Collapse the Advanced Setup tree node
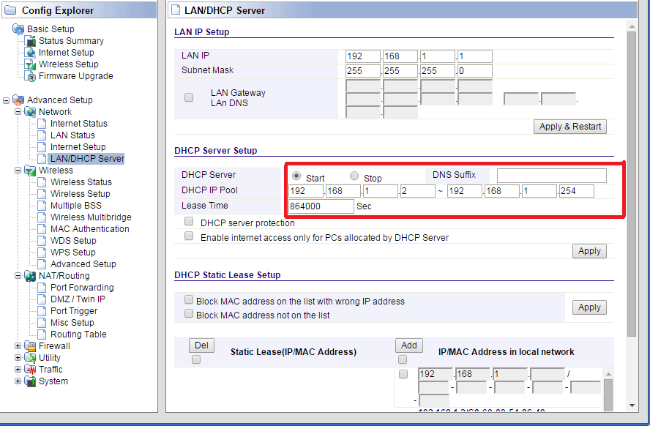This screenshot has height=426, width=650. (6, 100)
